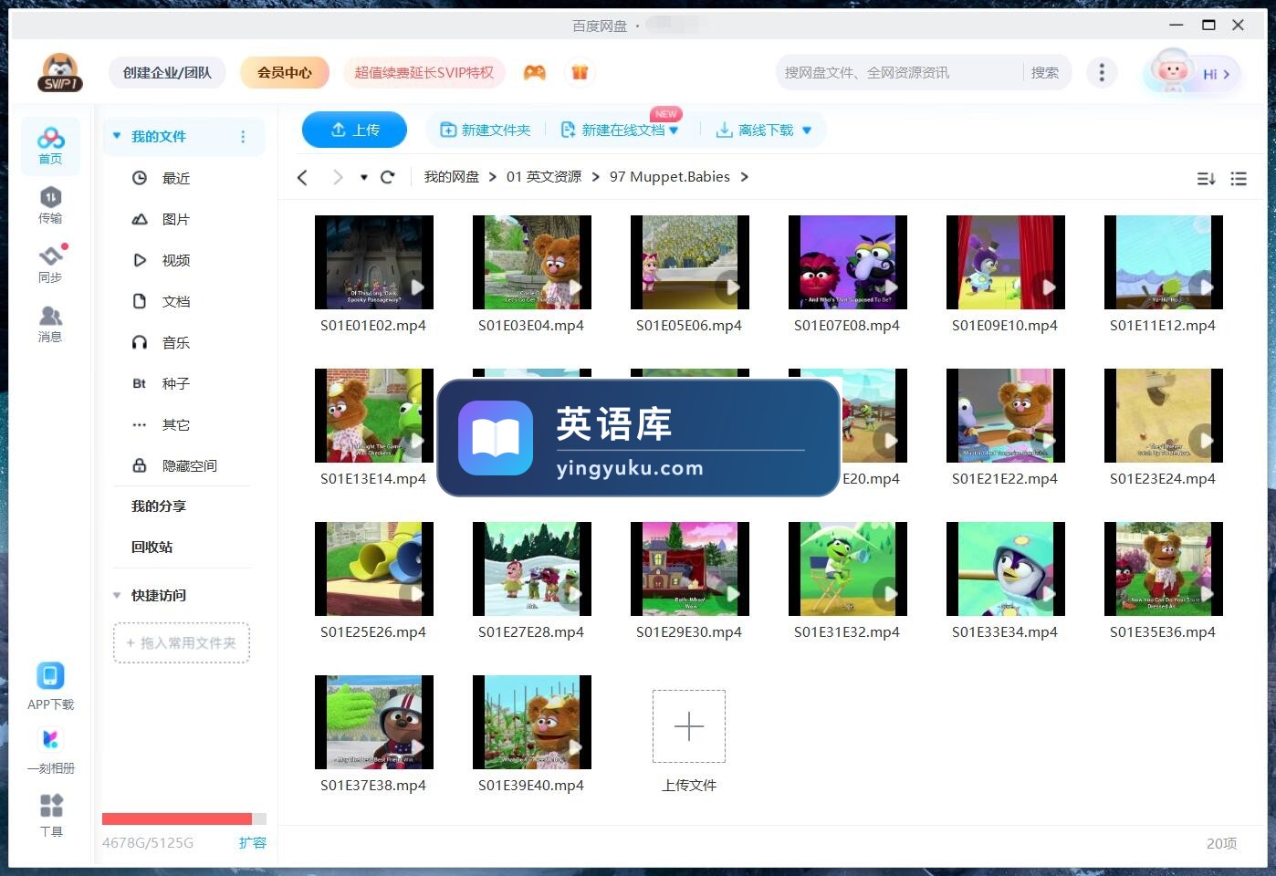Click the back navigation arrow
1276x876 pixels.
point(303,177)
